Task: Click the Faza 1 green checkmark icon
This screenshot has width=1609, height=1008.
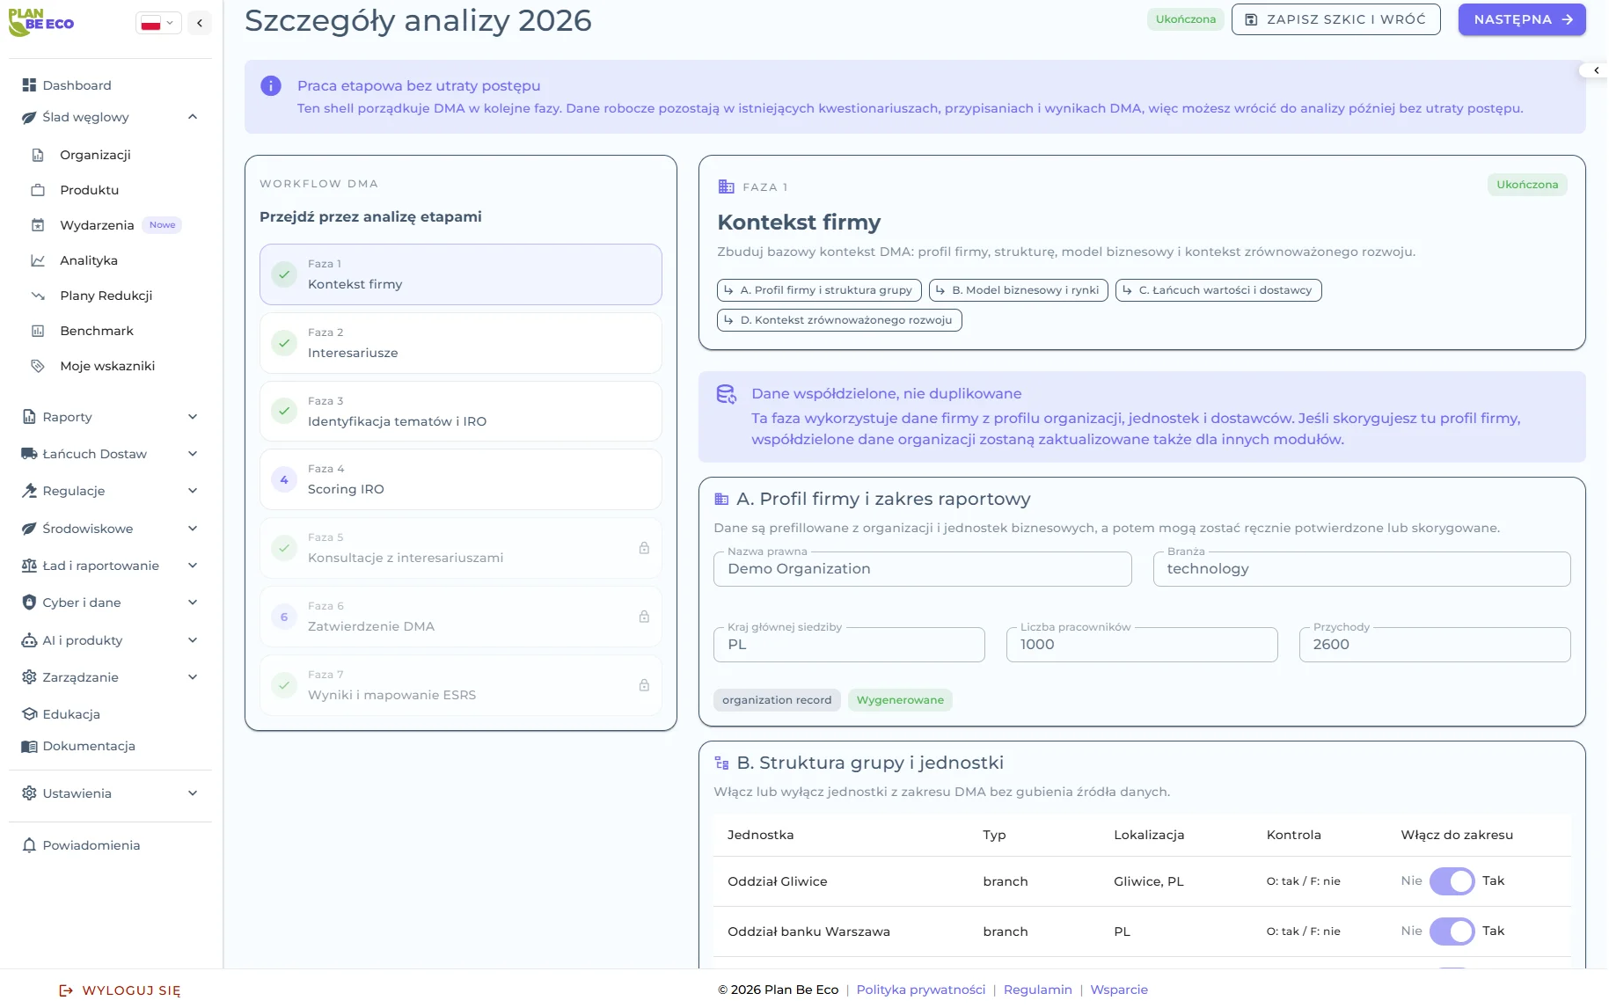Action: click(x=284, y=274)
